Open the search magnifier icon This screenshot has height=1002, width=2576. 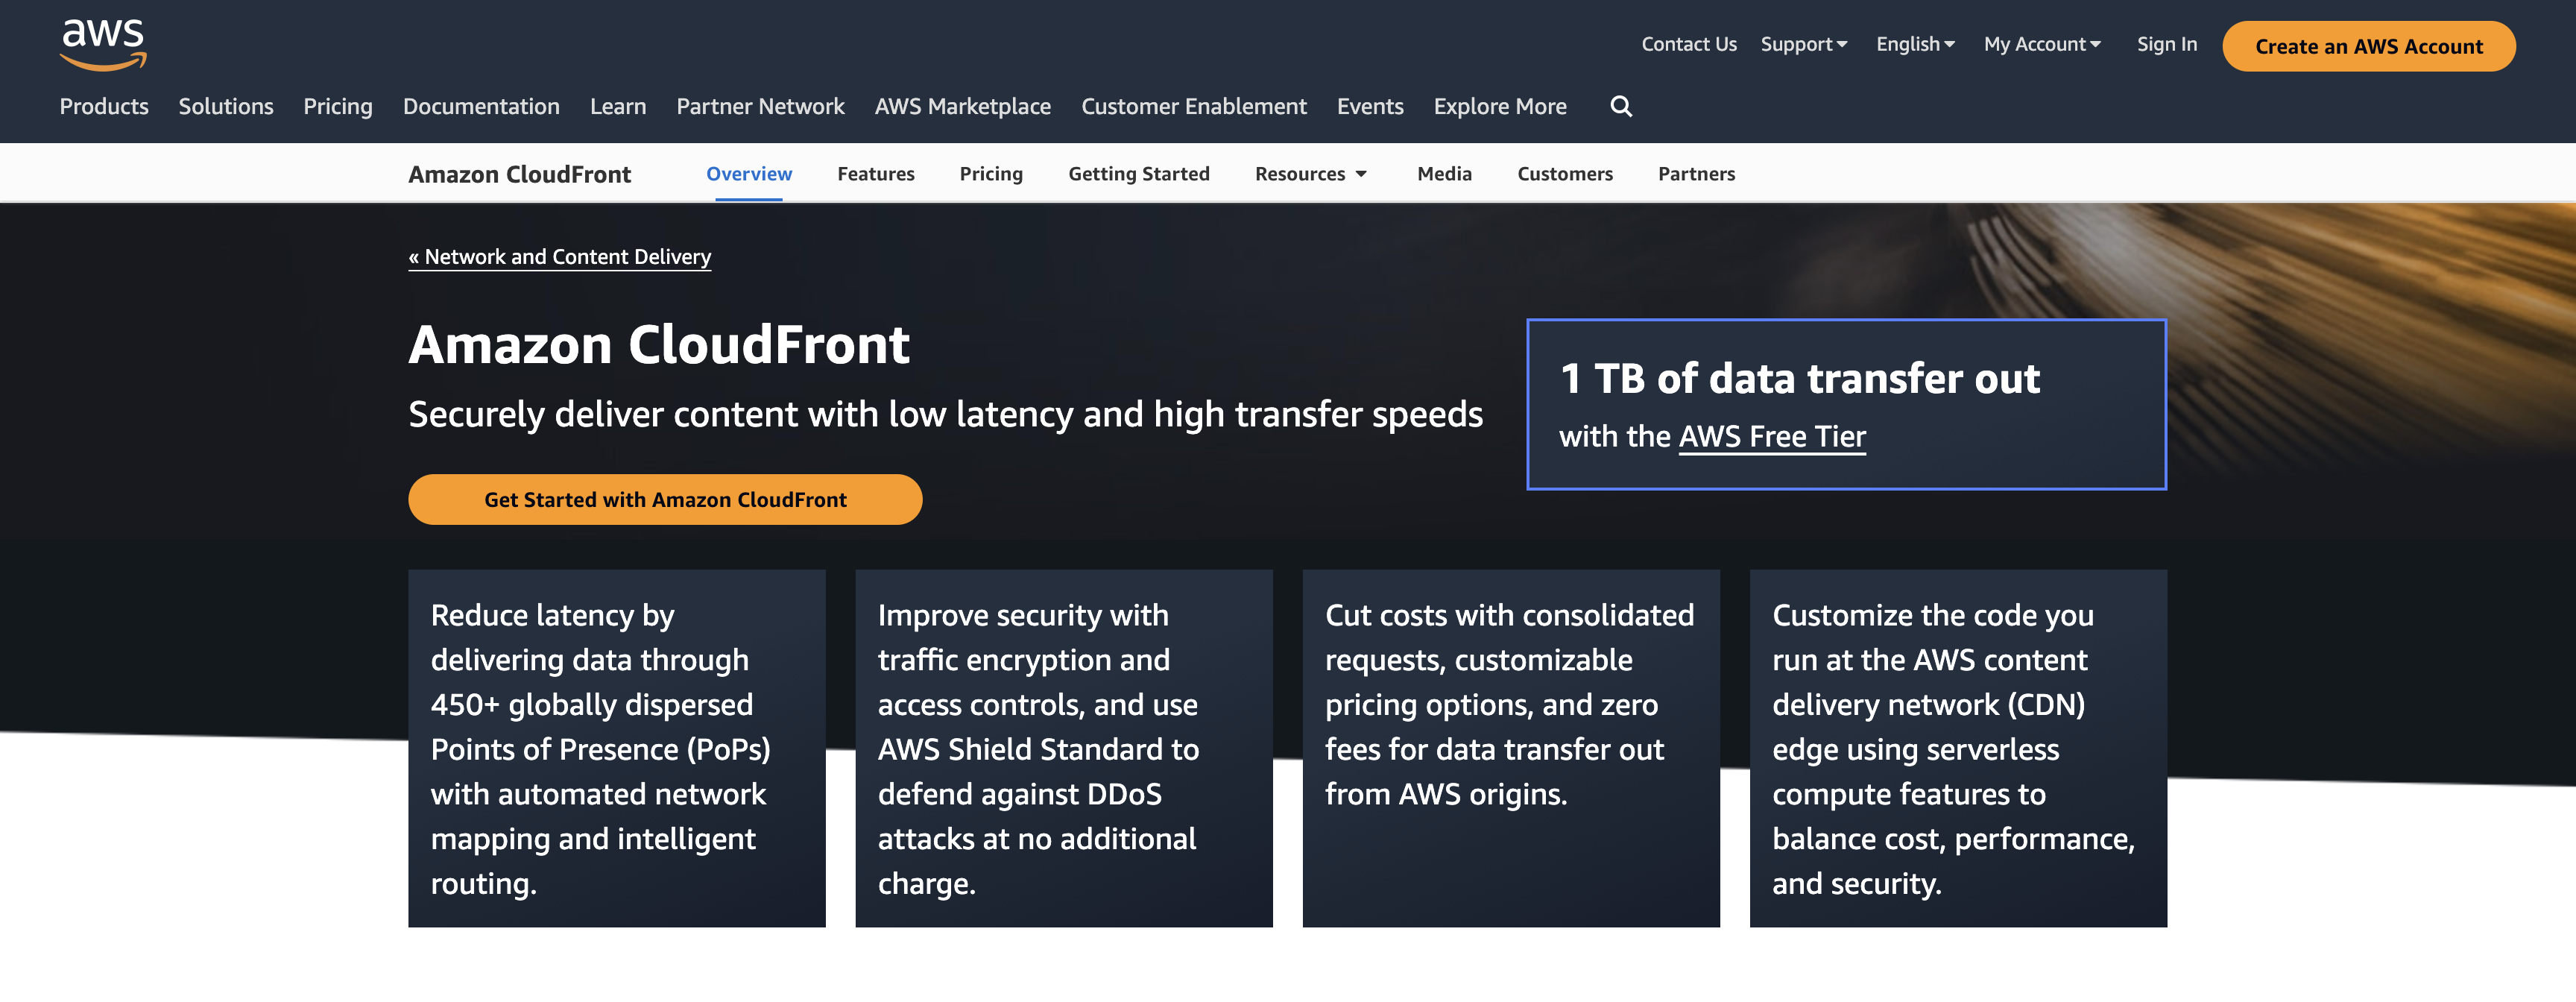[x=1621, y=106]
